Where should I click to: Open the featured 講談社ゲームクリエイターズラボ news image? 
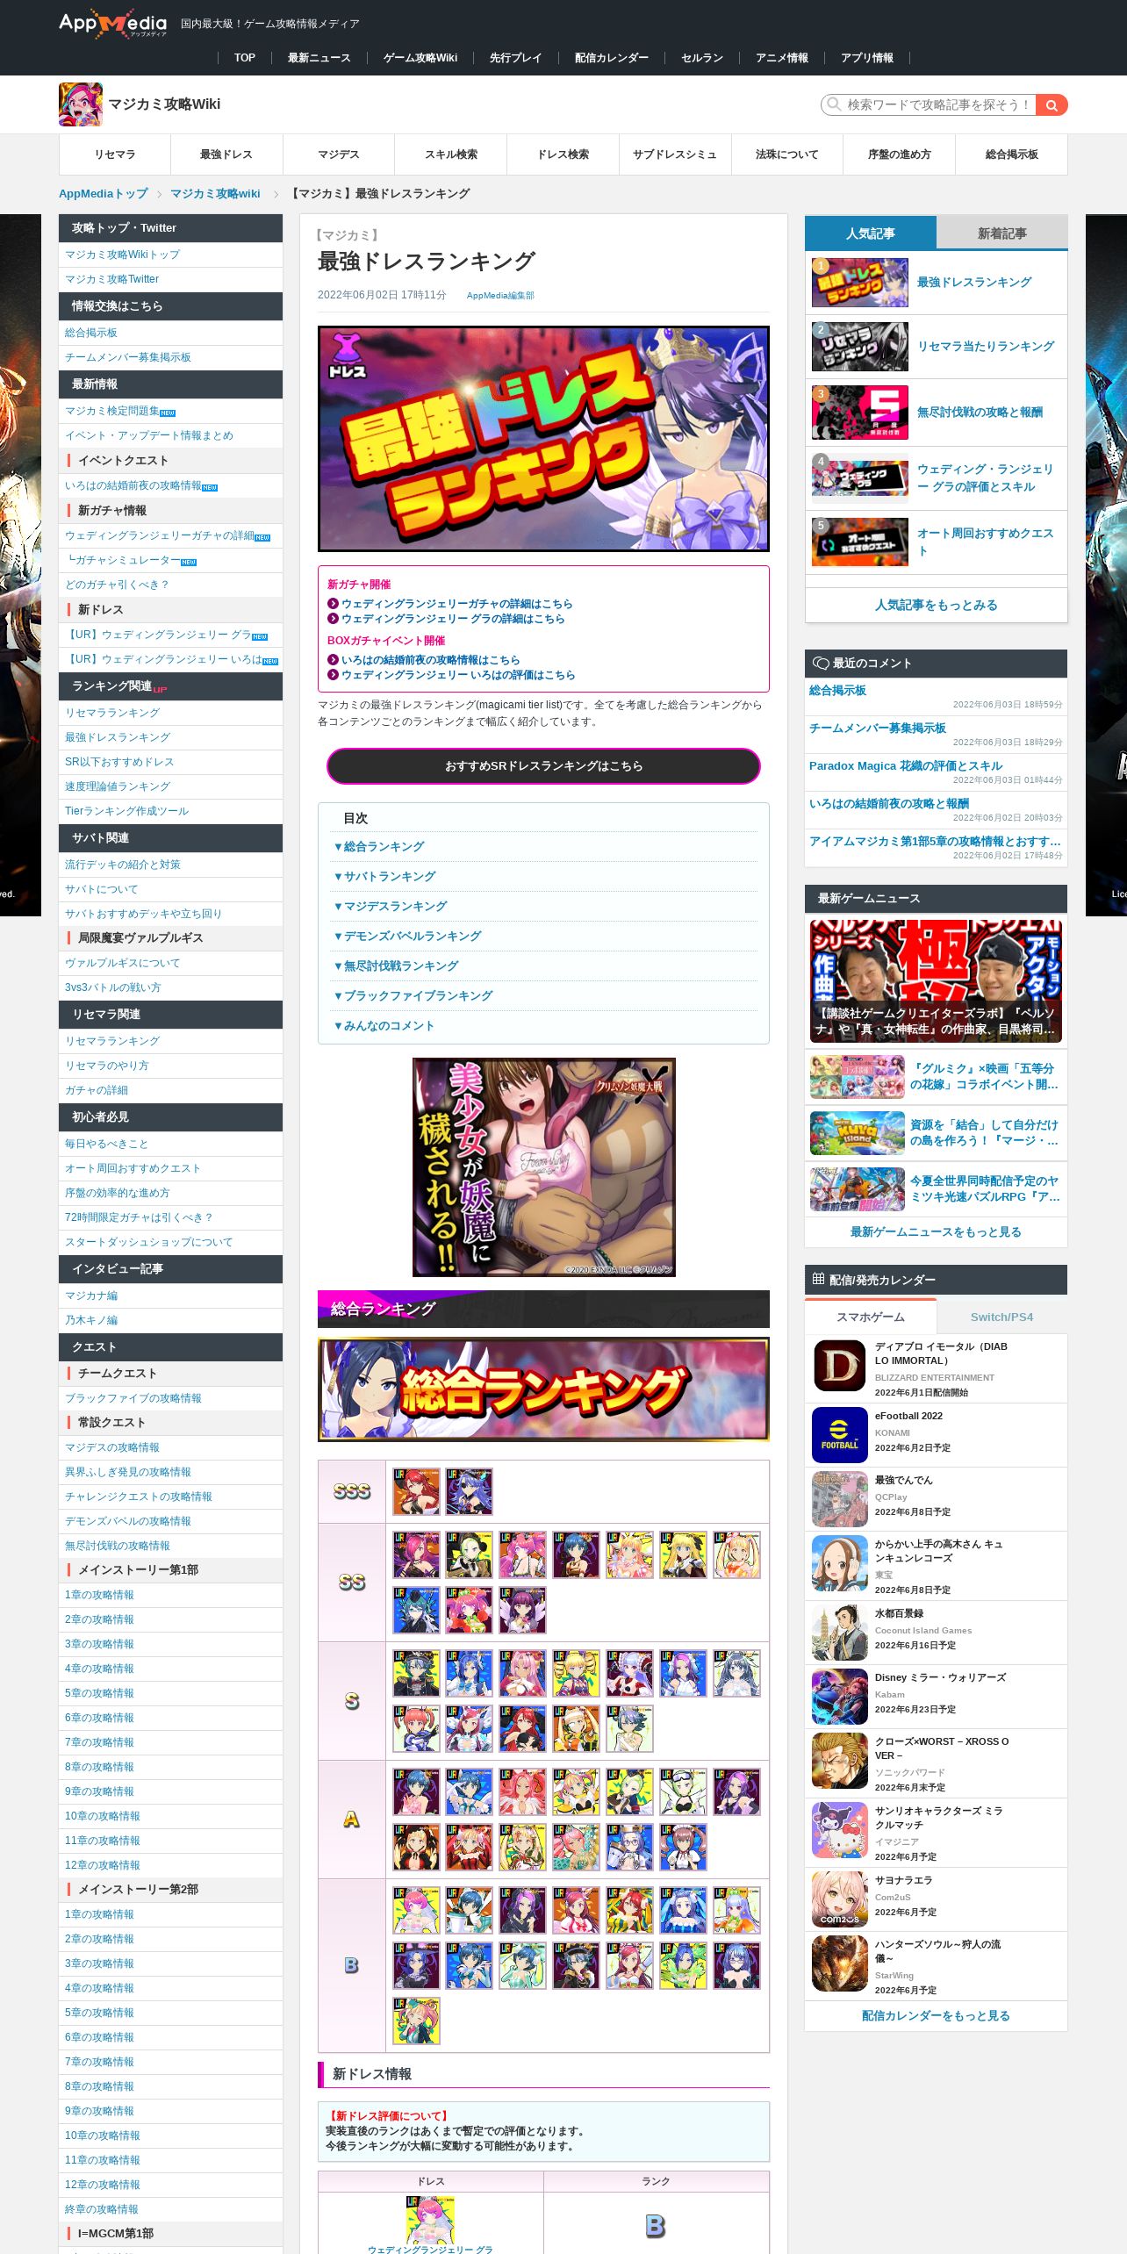click(936, 981)
